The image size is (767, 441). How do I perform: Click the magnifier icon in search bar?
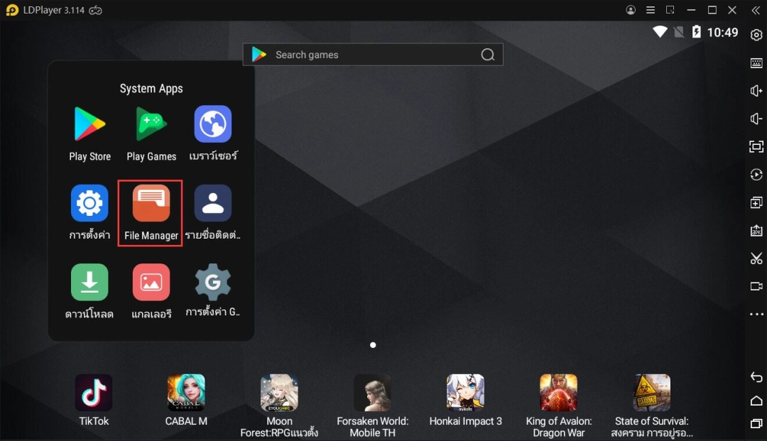(488, 55)
